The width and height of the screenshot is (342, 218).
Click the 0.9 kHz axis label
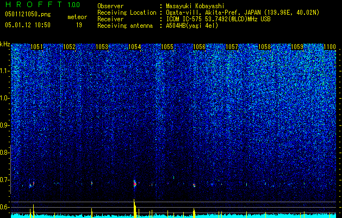point(5,125)
